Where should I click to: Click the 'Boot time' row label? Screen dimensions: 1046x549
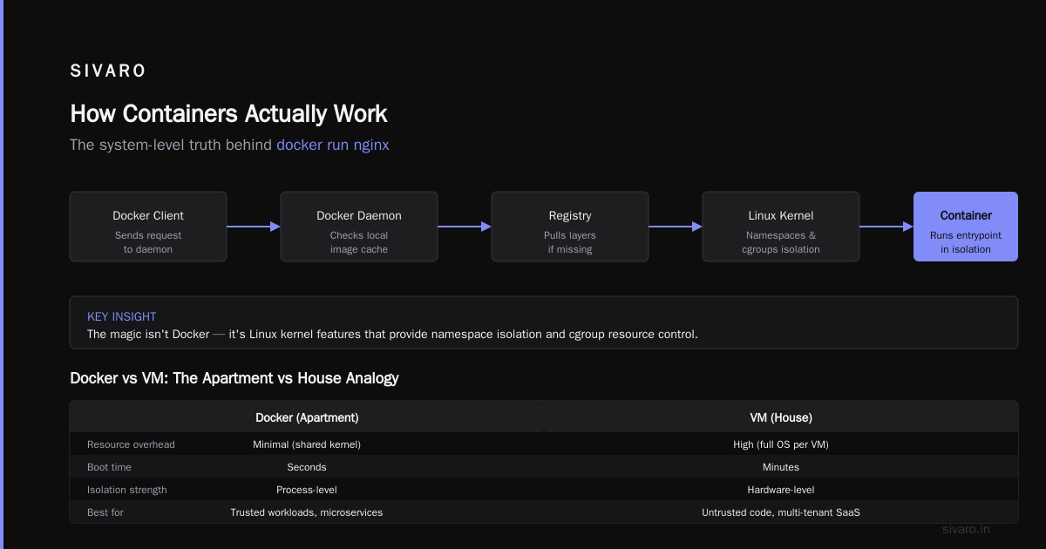click(x=109, y=467)
